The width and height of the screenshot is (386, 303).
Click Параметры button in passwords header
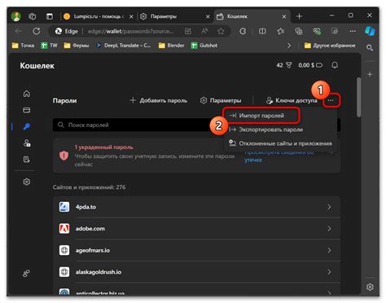221,100
